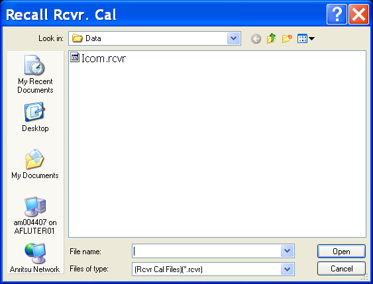This screenshot has width=373, height=284.
Task: Click the Up One Level folder icon
Action: coord(271,38)
